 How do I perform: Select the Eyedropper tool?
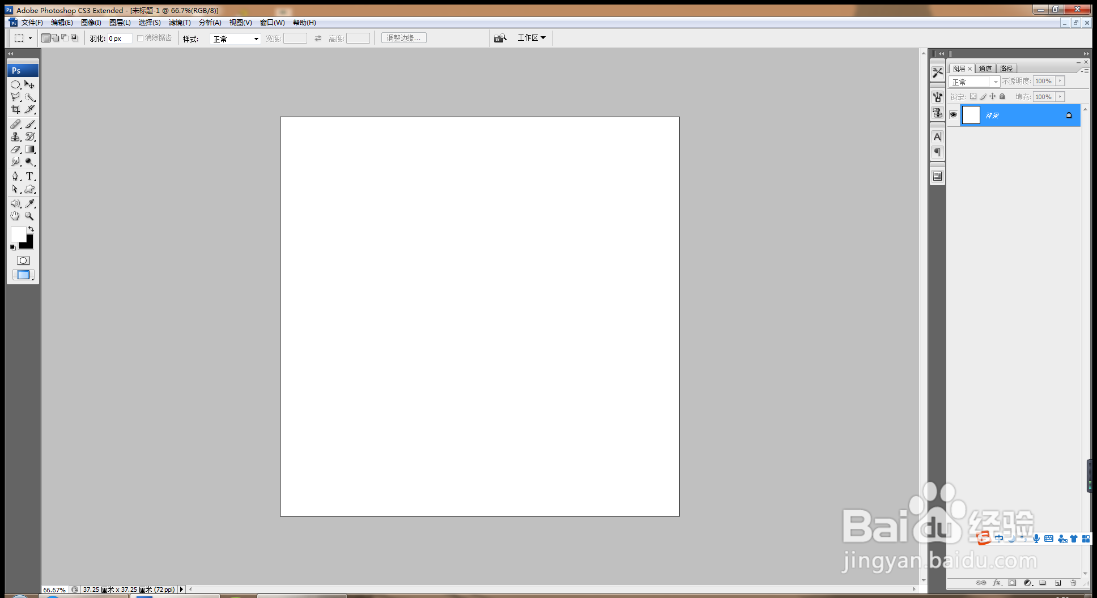(30, 203)
